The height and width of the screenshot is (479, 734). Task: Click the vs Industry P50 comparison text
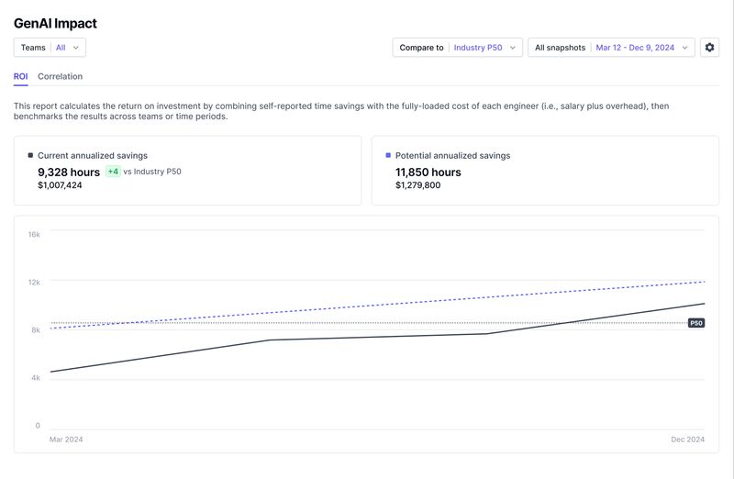point(152,172)
